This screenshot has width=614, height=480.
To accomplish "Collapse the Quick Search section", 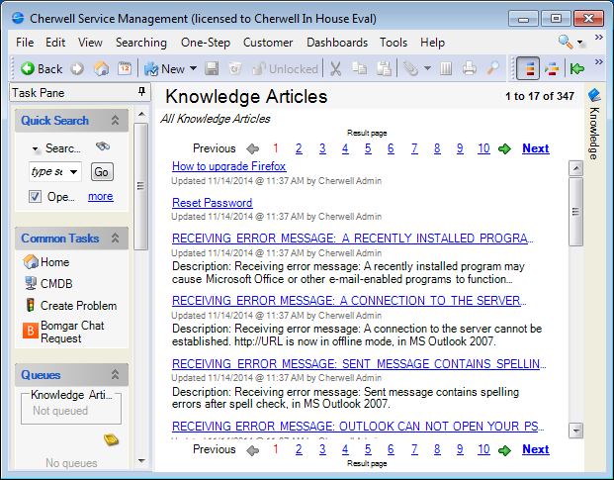I will (x=116, y=121).
